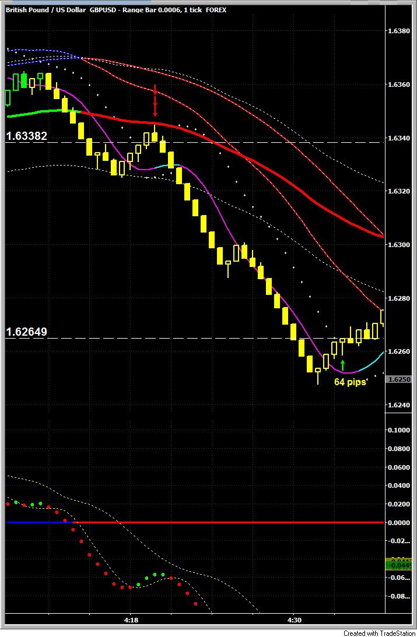Click the red down-arrow sell signal marker

point(155,101)
